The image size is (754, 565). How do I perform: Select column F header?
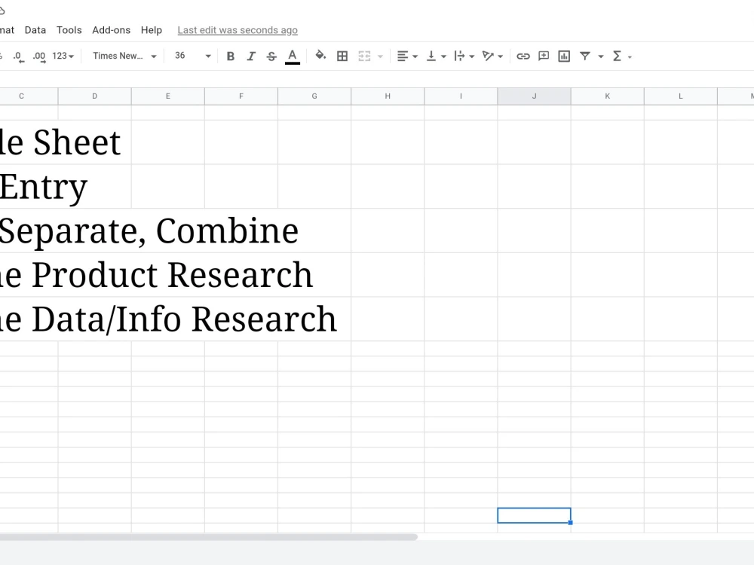[241, 96]
